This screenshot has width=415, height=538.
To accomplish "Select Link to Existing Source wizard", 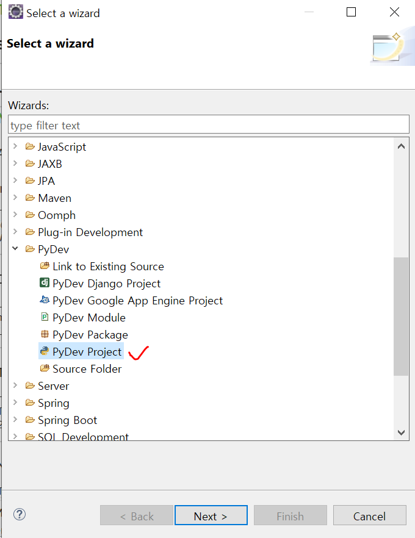I will pos(108,267).
